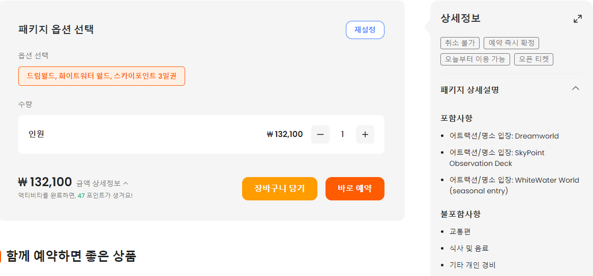Click the 함께 예약하면 좋은 상품 heading
Image resolution: width=593 pixels, height=276 pixels.
(x=71, y=256)
